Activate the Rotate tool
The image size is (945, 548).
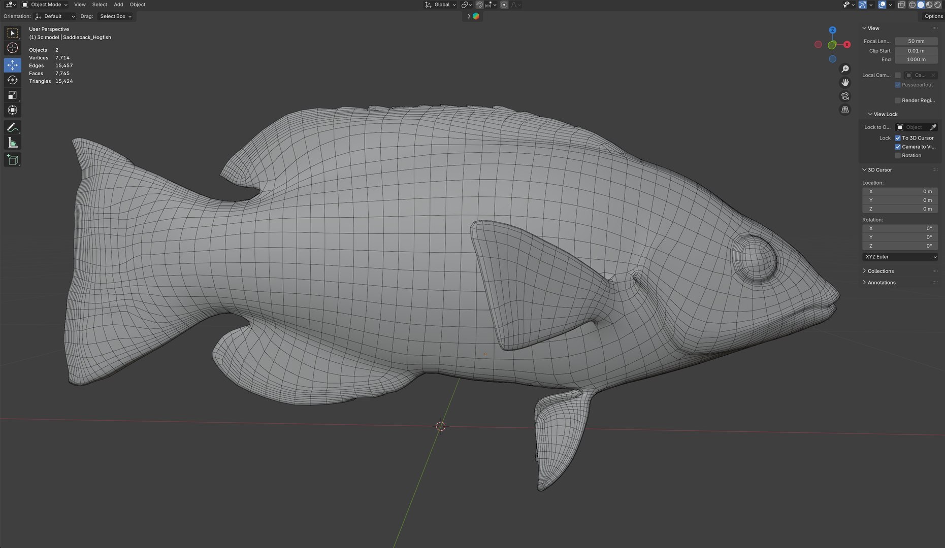pyautogui.click(x=13, y=80)
